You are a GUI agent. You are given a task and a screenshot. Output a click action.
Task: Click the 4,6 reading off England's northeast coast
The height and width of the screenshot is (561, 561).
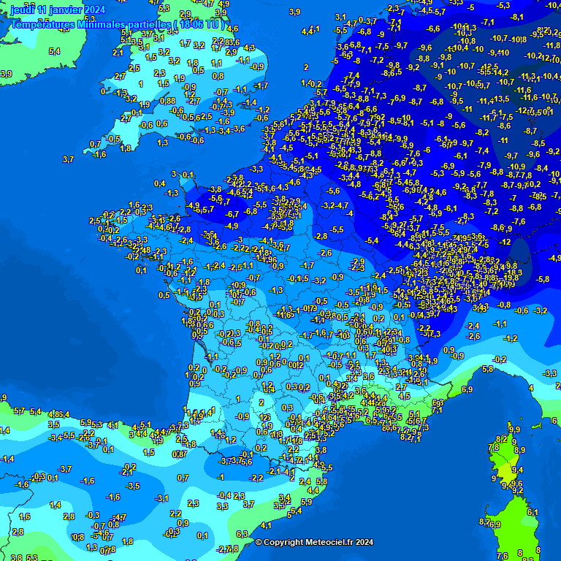(x=232, y=29)
